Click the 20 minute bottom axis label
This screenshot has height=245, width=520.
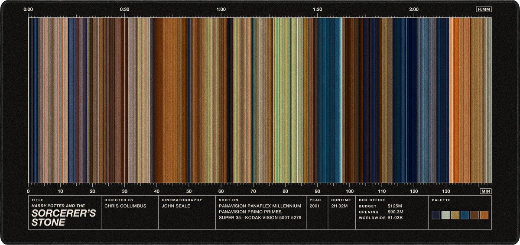click(x=92, y=191)
